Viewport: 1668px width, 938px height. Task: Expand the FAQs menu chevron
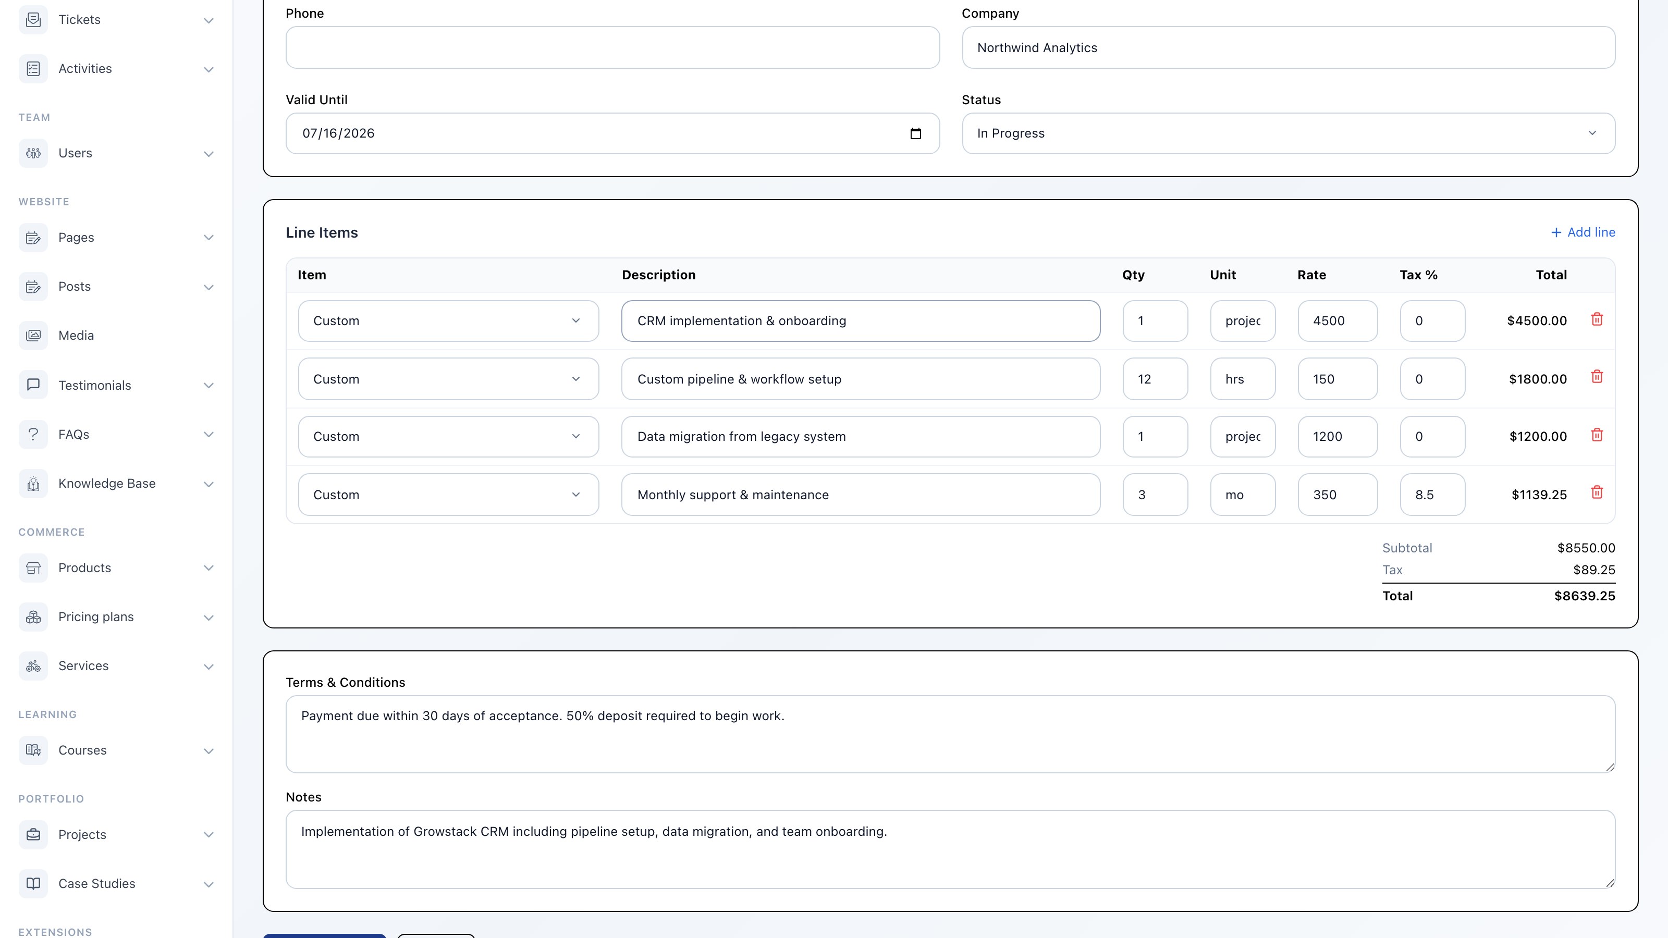pyautogui.click(x=208, y=435)
